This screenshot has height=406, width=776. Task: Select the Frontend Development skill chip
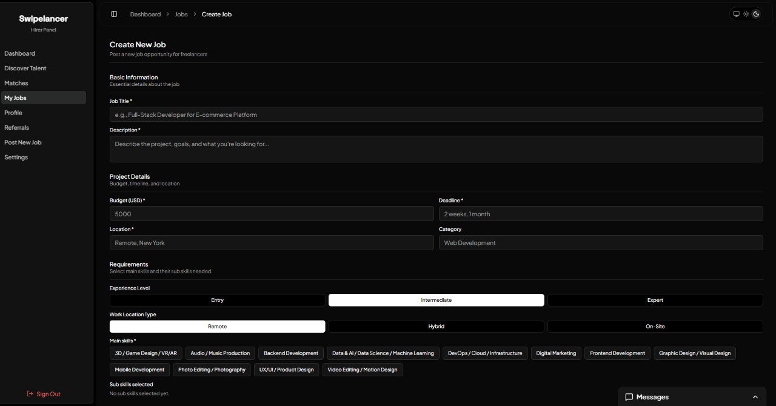[x=617, y=353]
